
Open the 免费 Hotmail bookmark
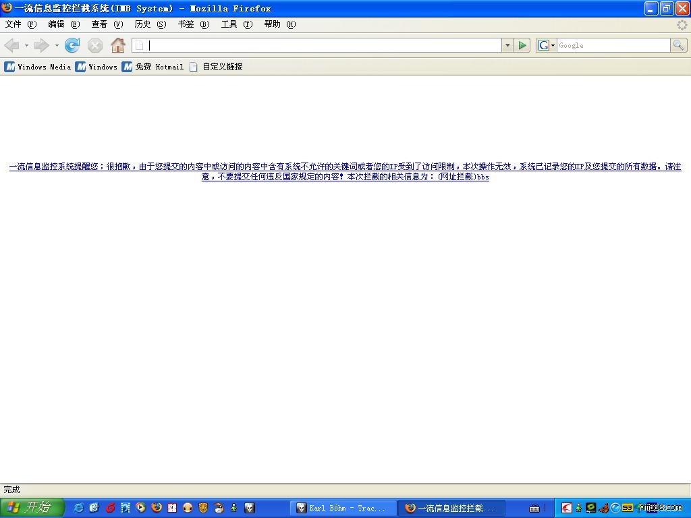(153, 67)
